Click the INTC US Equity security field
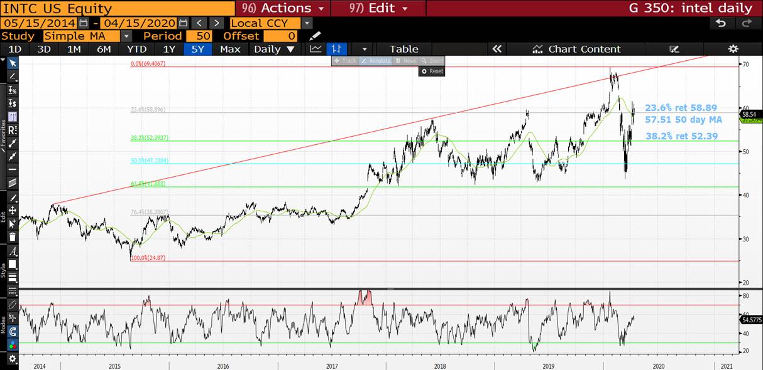The height and width of the screenshot is (370, 763). pyautogui.click(x=118, y=8)
